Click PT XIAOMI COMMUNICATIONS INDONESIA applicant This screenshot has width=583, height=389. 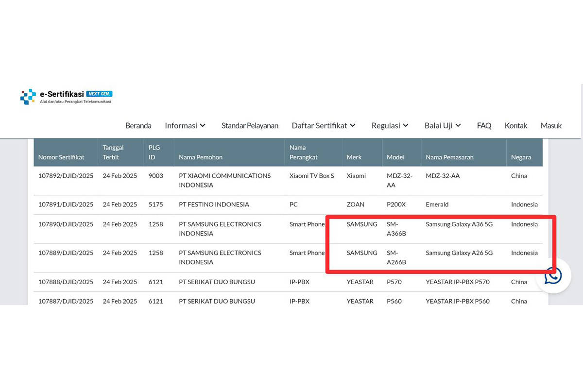click(x=225, y=180)
